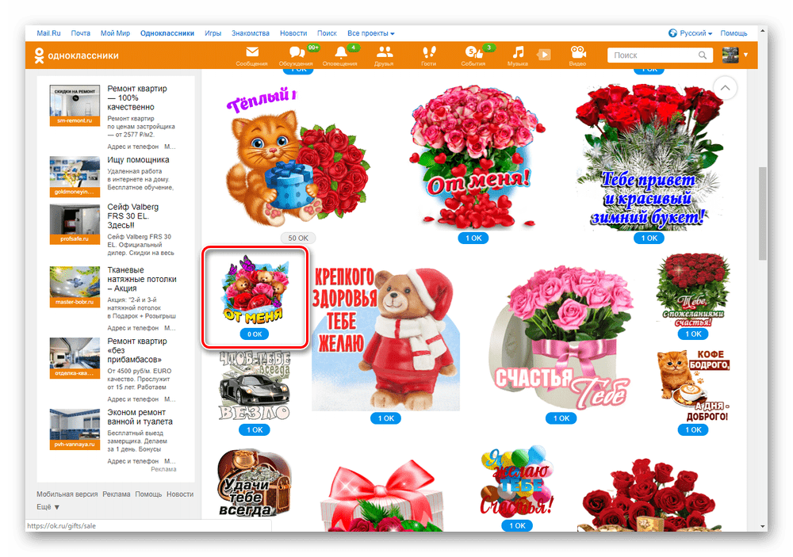Screen dimensions: 793x557
Task: Expand the profile menu arrow
Action: point(745,55)
